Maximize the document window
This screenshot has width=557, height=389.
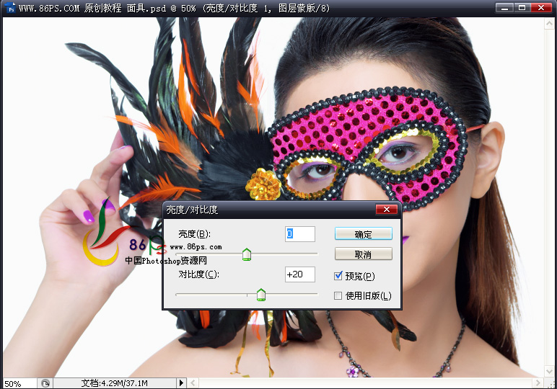tap(522, 7)
